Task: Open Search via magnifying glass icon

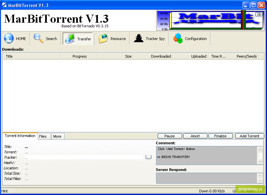Action: click(x=38, y=38)
